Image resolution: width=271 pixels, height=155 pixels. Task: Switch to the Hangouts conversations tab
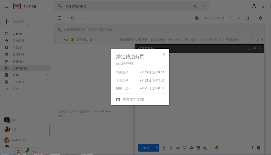tap(26, 151)
